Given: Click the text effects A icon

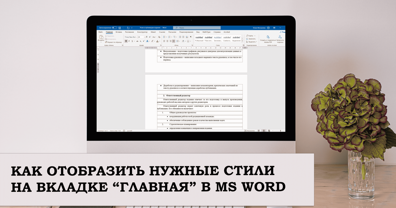Looking at the screenshot, I should click(x=148, y=41).
